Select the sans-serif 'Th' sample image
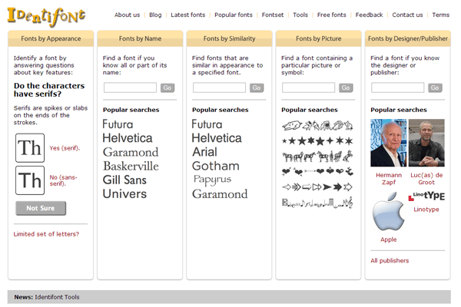 tap(30, 180)
